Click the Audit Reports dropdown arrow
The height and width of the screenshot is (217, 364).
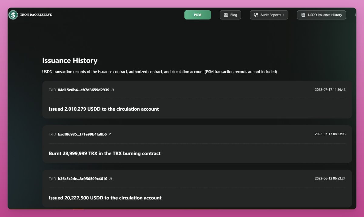coord(283,15)
